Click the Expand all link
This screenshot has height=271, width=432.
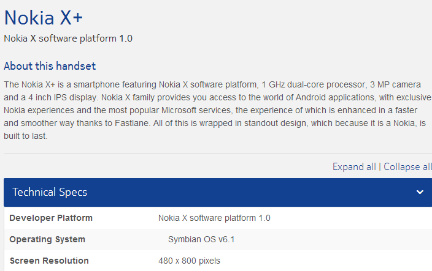[x=354, y=166]
